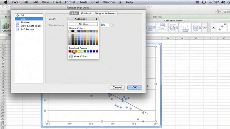
Task: Open the volume control icon
Action: point(223,2)
